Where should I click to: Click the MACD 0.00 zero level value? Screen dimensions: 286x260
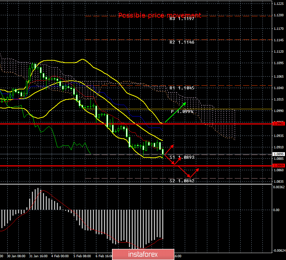click(276, 210)
